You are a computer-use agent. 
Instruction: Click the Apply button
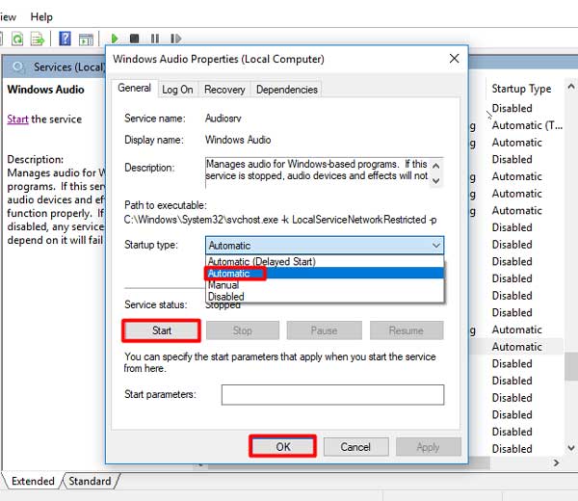pyautogui.click(x=428, y=447)
